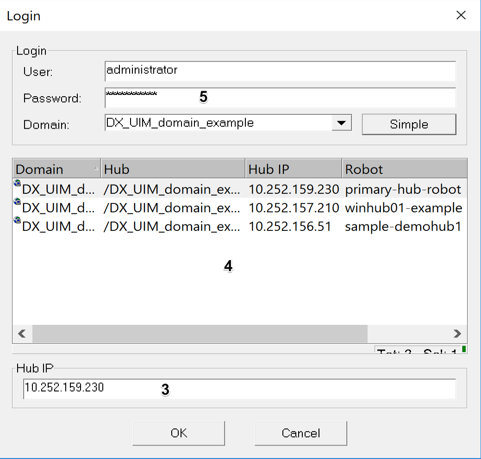This screenshot has width=481, height=459.
Task: Focus the User input field
Action: [280, 71]
